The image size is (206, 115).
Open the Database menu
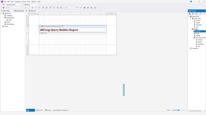coord(18,2)
